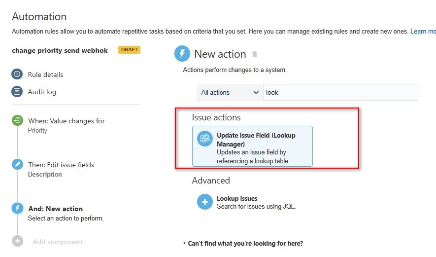Open the All actions dropdown
This screenshot has width=436, height=257.
tap(230, 92)
